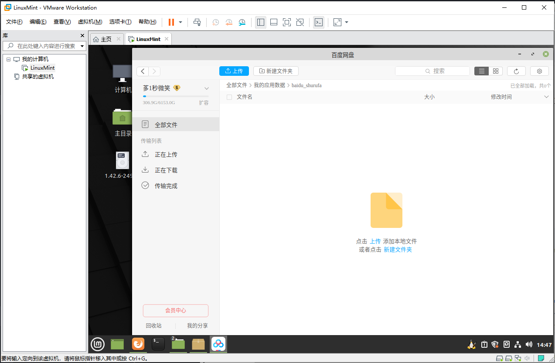Collapse the 我的计算机 tree node
The image size is (555, 363).
tap(8, 59)
